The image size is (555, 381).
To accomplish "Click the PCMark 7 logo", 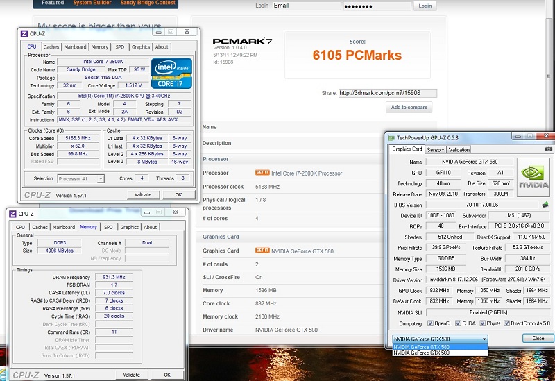I will [x=242, y=41].
